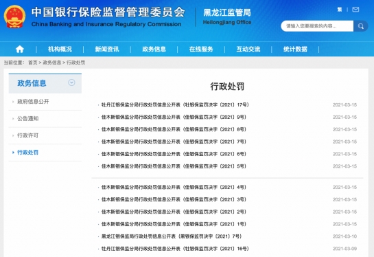Click date 2021-03-10 in list
Screen dimensions: 374x257
344,236
